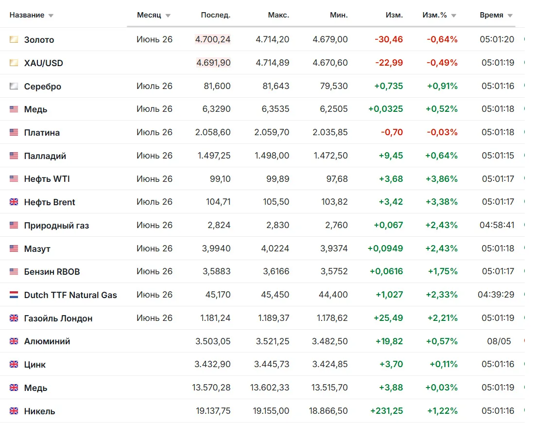
Task: Open the Палладий instrument link
Action: (x=45, y=156)
